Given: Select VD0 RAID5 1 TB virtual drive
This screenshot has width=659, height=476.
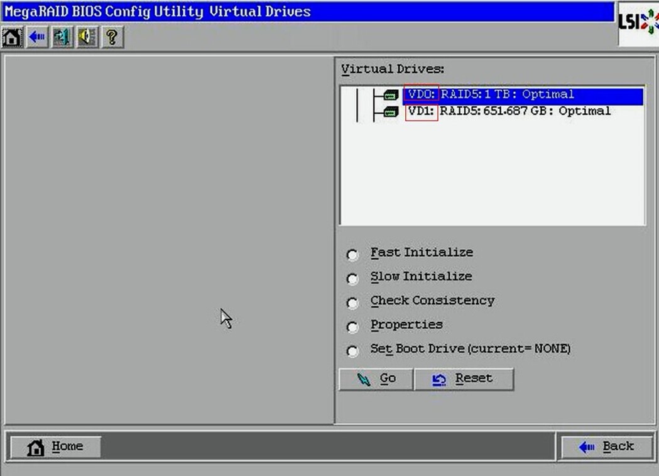Looking at the screenshot, I should click(x=490, y=95).
